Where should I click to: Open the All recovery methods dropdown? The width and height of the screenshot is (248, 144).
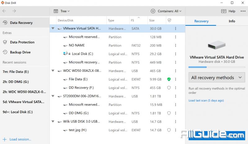217,77
